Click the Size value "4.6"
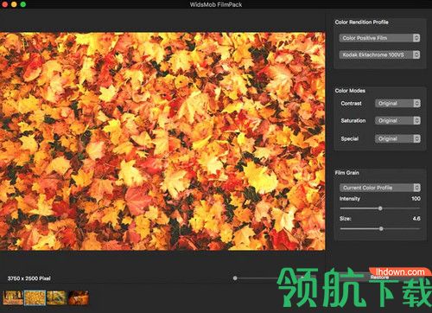This screenshot has width=432, height=313. coord(416,219)
